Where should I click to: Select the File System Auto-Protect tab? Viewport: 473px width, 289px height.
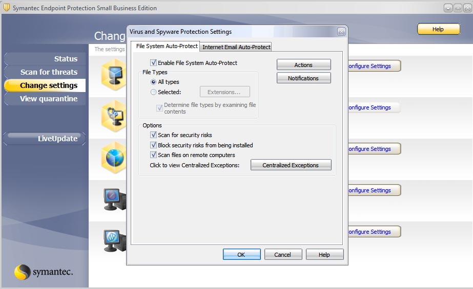point(167,46)
